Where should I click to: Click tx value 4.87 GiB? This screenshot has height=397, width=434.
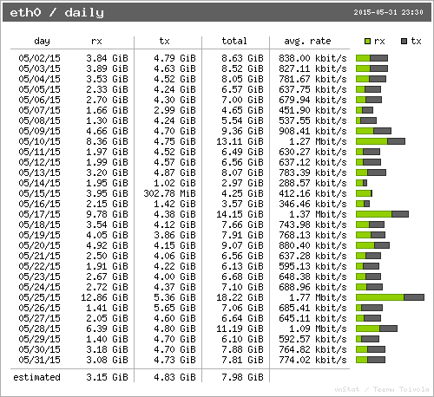(174, 172)
